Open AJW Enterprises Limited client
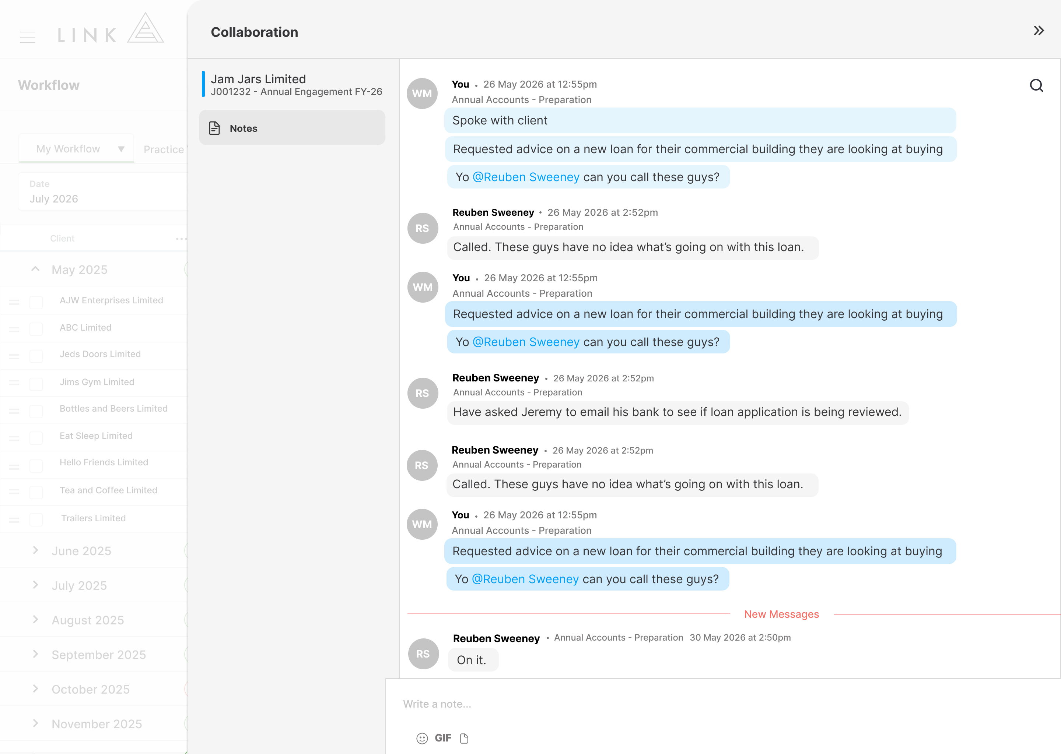Image resolution: width=1061 pixels, height=754 pixels. [x=112, y=300]
